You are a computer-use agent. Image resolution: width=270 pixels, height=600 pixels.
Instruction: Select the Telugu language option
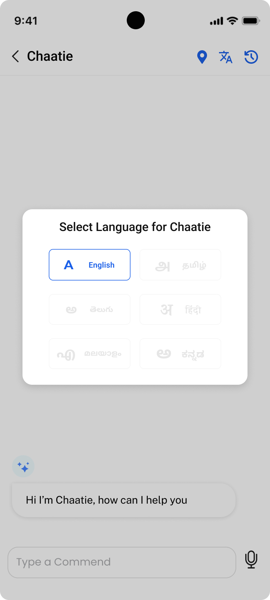90,309
